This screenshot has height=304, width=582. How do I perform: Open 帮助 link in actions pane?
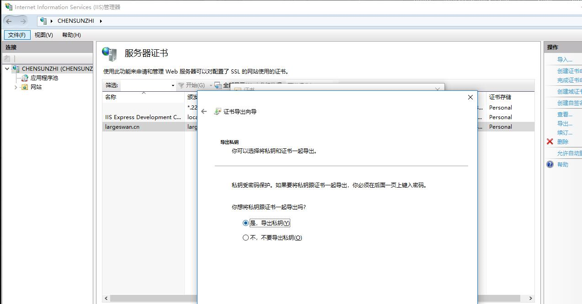(563, 165)
